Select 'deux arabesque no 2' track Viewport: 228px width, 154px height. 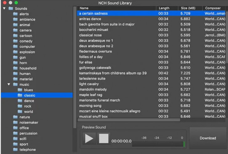point(151,46)
